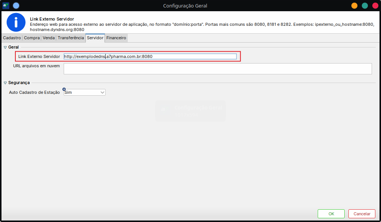Click the teal circle in the title bar
This screenshot has width=381, height=222.
365,6
